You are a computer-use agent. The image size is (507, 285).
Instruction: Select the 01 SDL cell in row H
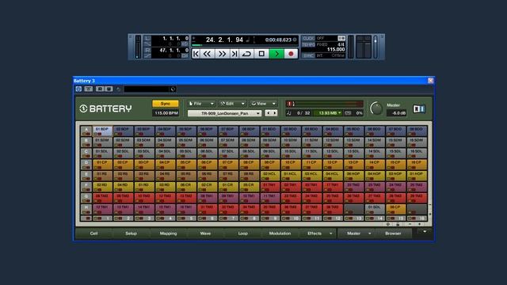375,209
